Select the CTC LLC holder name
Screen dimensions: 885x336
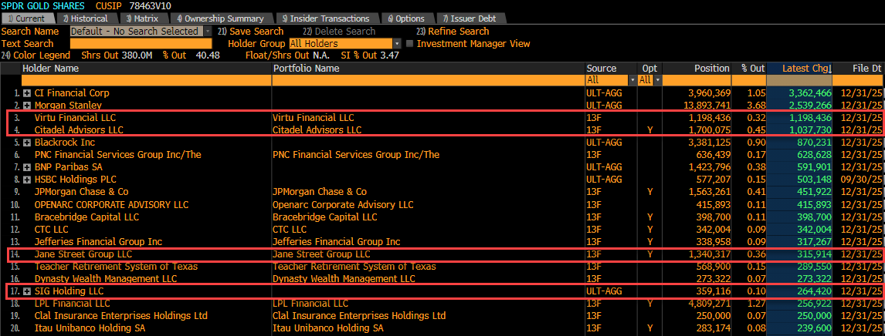click(x=52, y=229)
